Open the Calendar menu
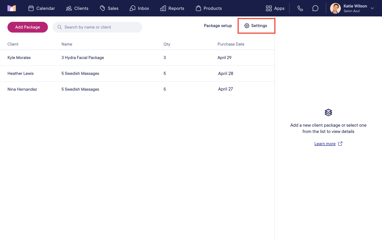The image size is (382, 239). coord(41,8)
